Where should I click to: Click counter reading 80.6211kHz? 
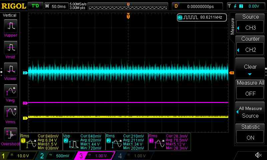coord(211,17)
